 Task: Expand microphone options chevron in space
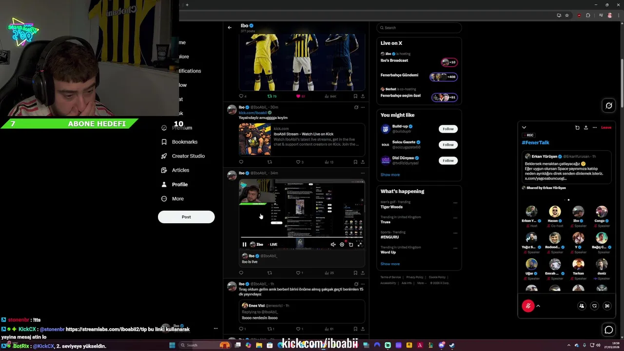[538, 306]
